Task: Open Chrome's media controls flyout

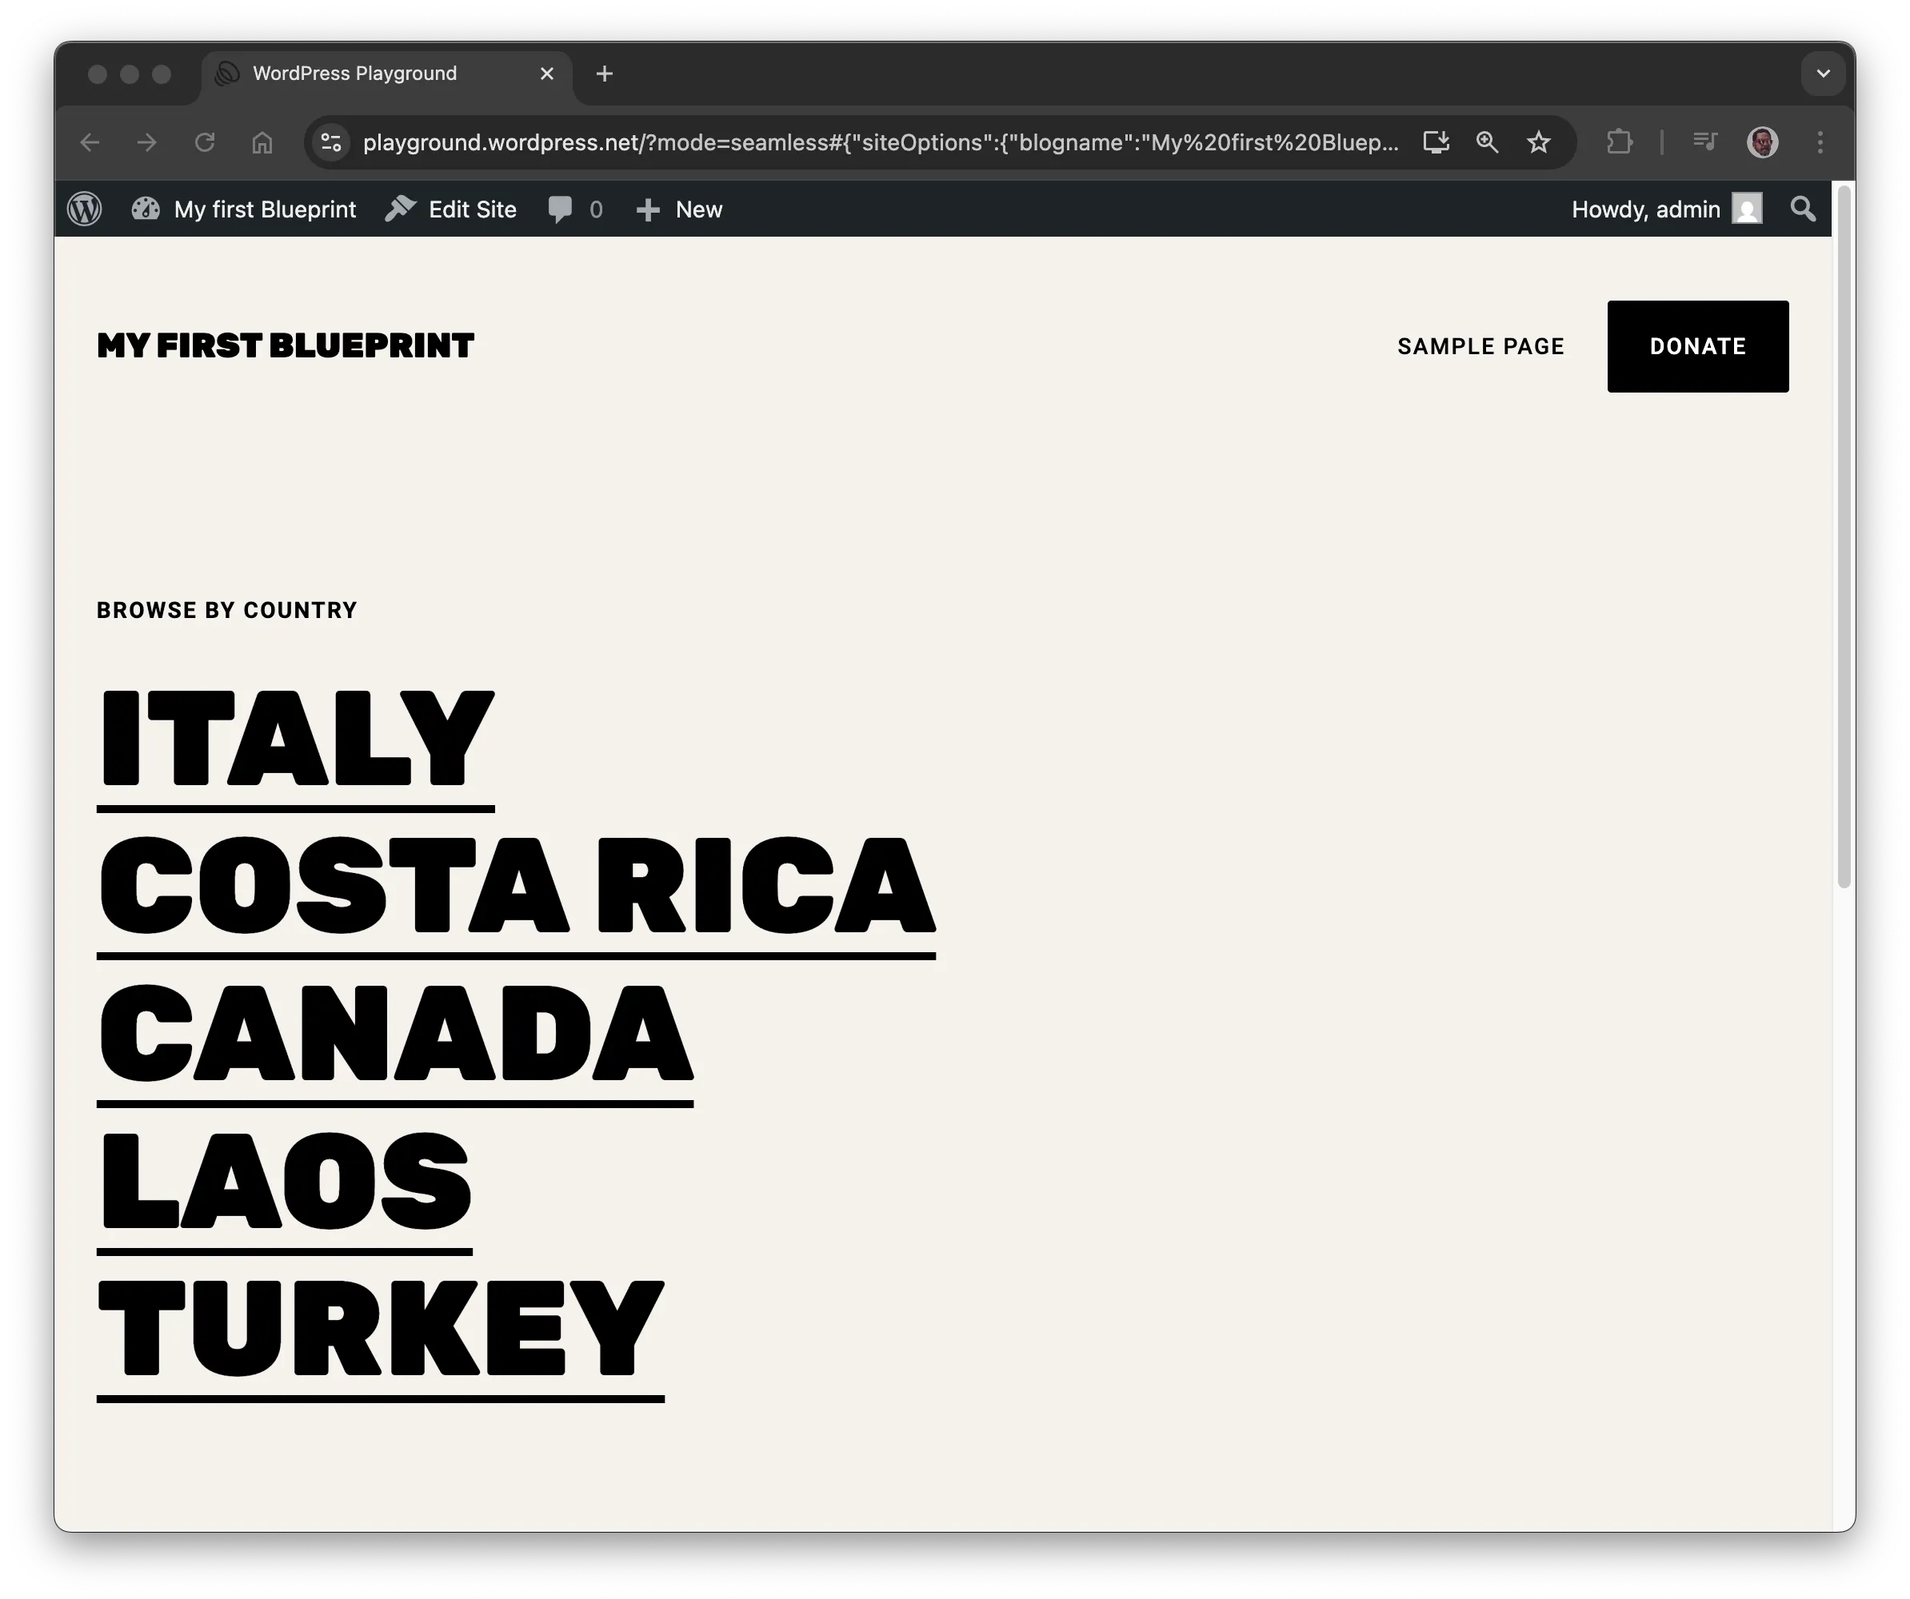Action: pyautogui.click(x=1704, y=142)
